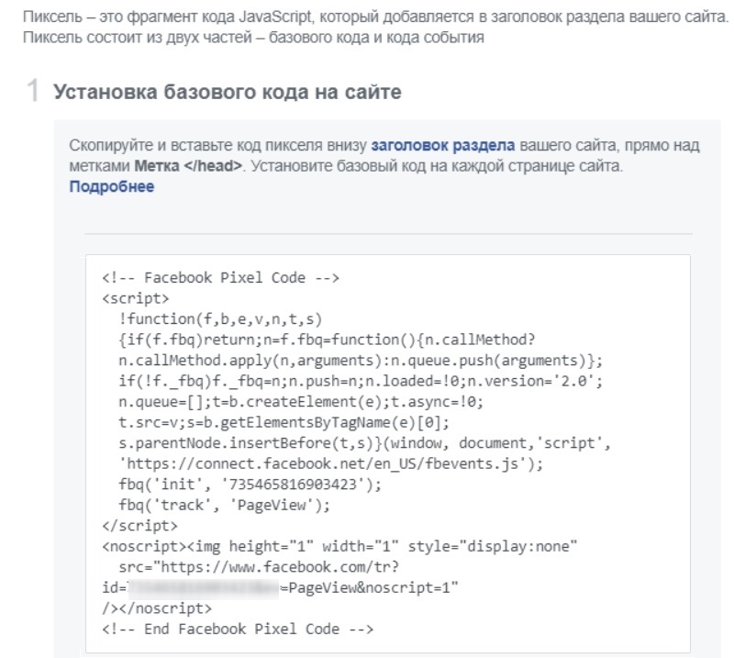Click the 't.src=v;s=b.getElementsByTagName' line
The image size is (734, 658).
point(284,422)
